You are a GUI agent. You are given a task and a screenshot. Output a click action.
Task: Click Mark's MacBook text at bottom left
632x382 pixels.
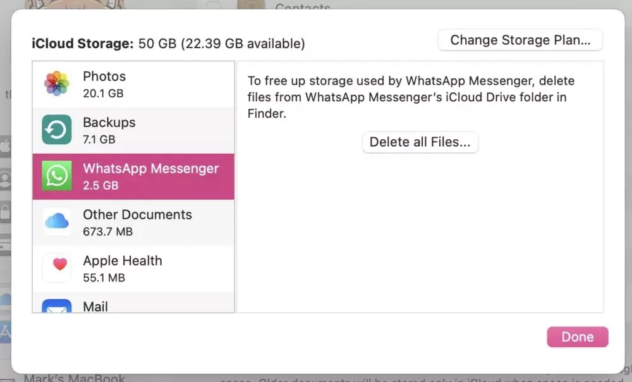(75, 377)
